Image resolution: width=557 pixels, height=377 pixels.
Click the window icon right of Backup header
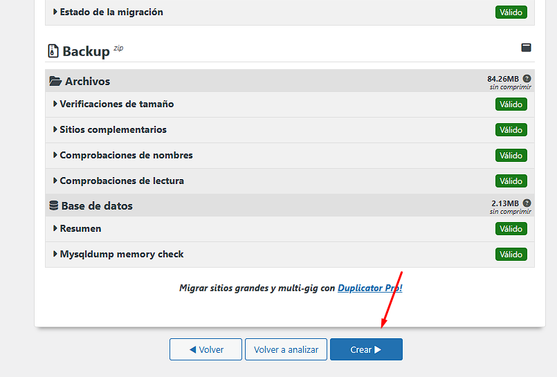[x=526, y=48]
